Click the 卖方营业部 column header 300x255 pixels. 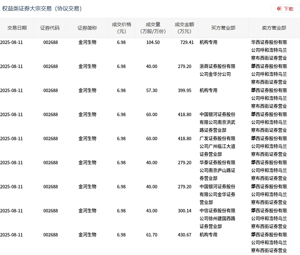coord(274,28)
